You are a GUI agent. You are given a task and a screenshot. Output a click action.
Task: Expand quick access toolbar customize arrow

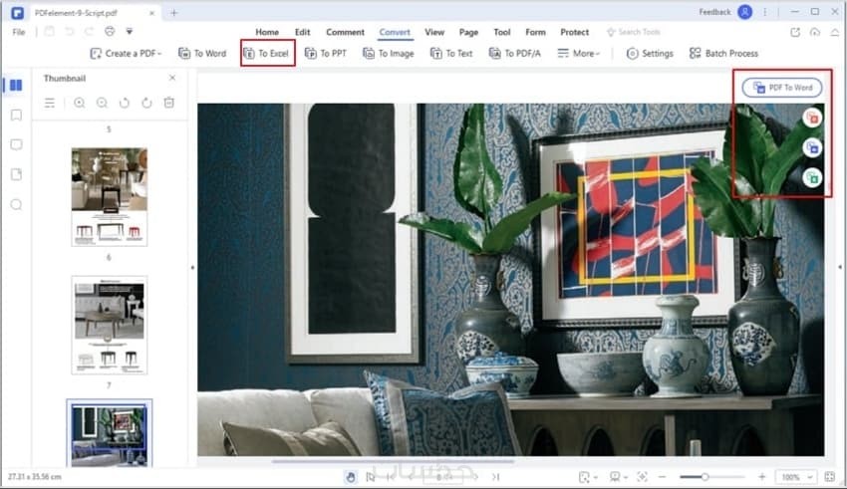130,31
